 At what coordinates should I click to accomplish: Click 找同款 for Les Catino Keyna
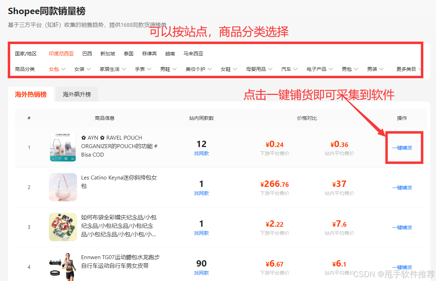click(201, 194)
